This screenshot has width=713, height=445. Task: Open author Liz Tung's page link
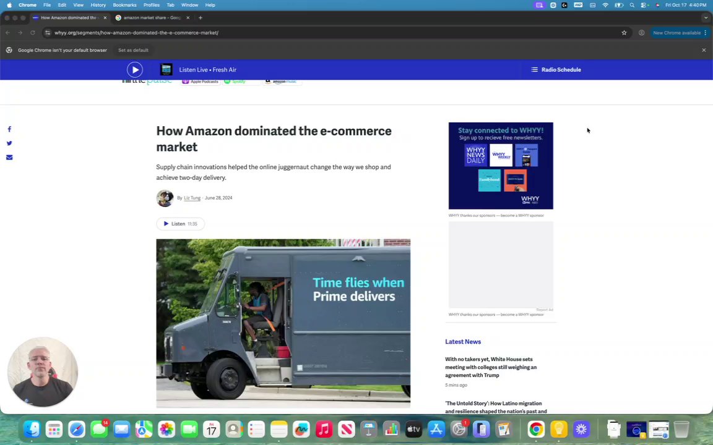pos(192,198)
